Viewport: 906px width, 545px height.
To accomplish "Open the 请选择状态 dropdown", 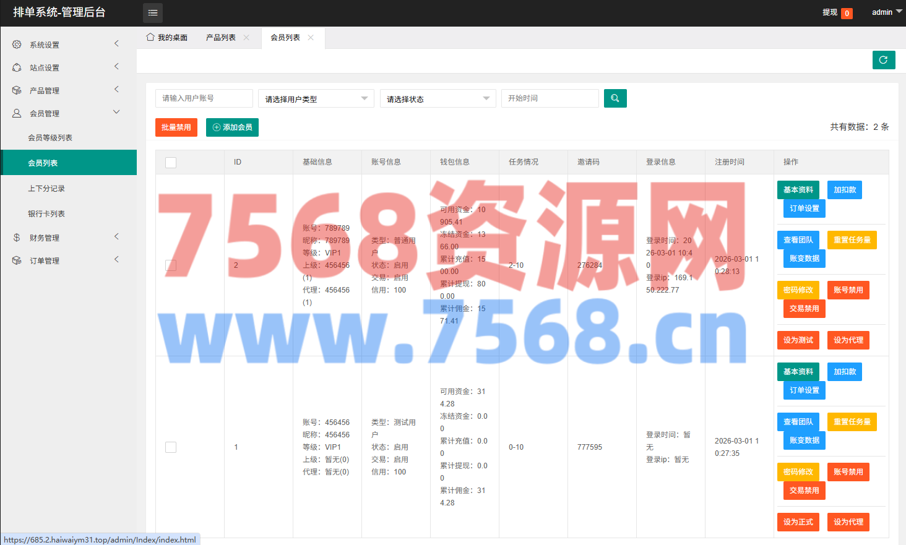I will [438, 98].
